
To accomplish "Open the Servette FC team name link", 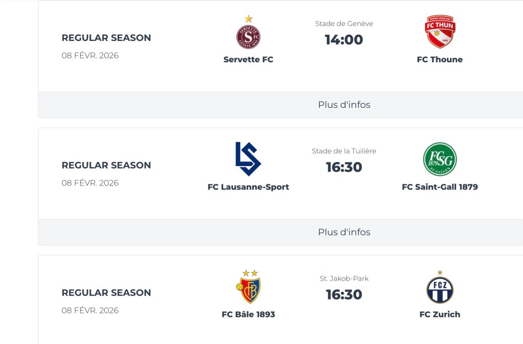I will [248, 59].
